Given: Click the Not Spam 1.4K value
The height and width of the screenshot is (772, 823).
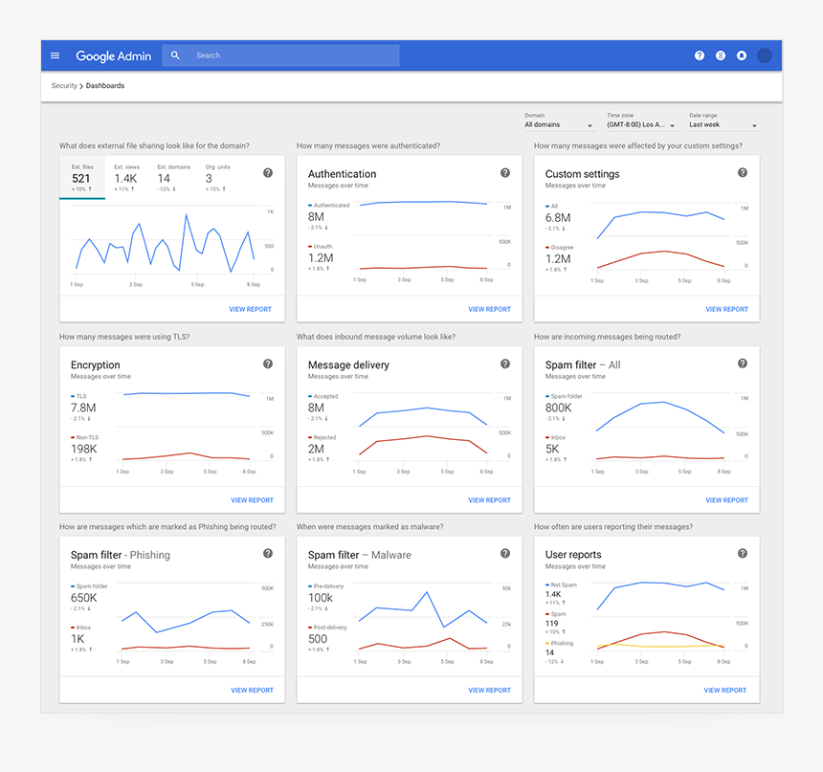Looking at the screenshot, I should point(553,594).
